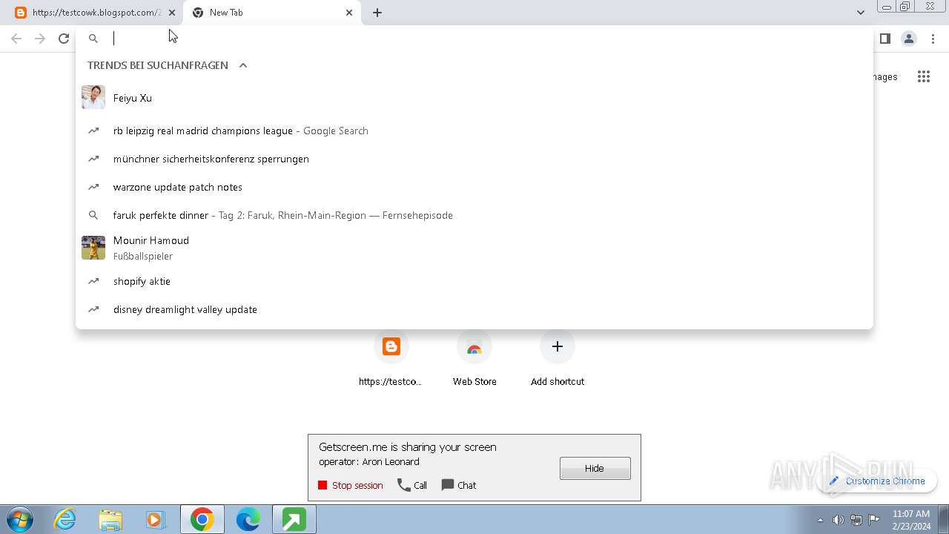This screenshot has height=534, width=949.
Task: Collapse the Trends bei Suchanfragen section
Action: click(243, 65)
